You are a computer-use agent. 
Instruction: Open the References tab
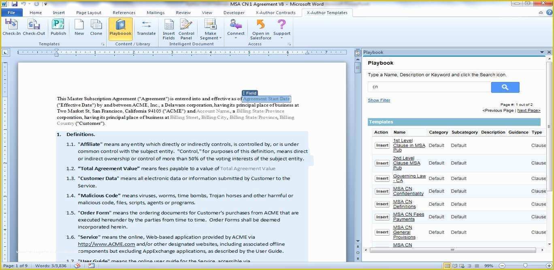click(x=124, y=13)
